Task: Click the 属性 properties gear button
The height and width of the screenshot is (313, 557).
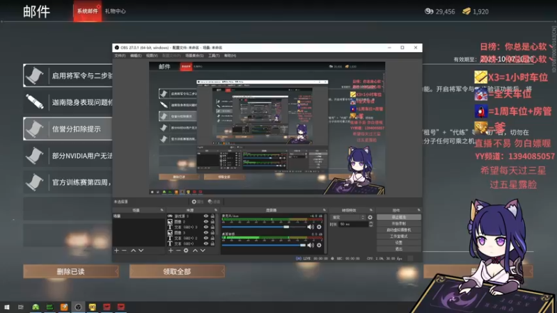Action: [x=197, y=202]
